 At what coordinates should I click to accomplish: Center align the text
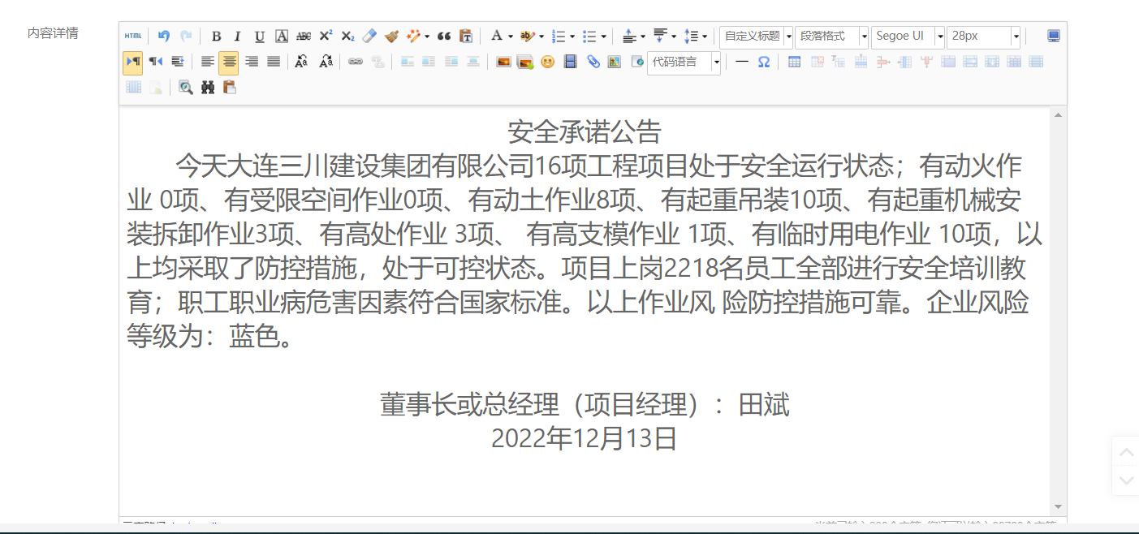point(229,62)
